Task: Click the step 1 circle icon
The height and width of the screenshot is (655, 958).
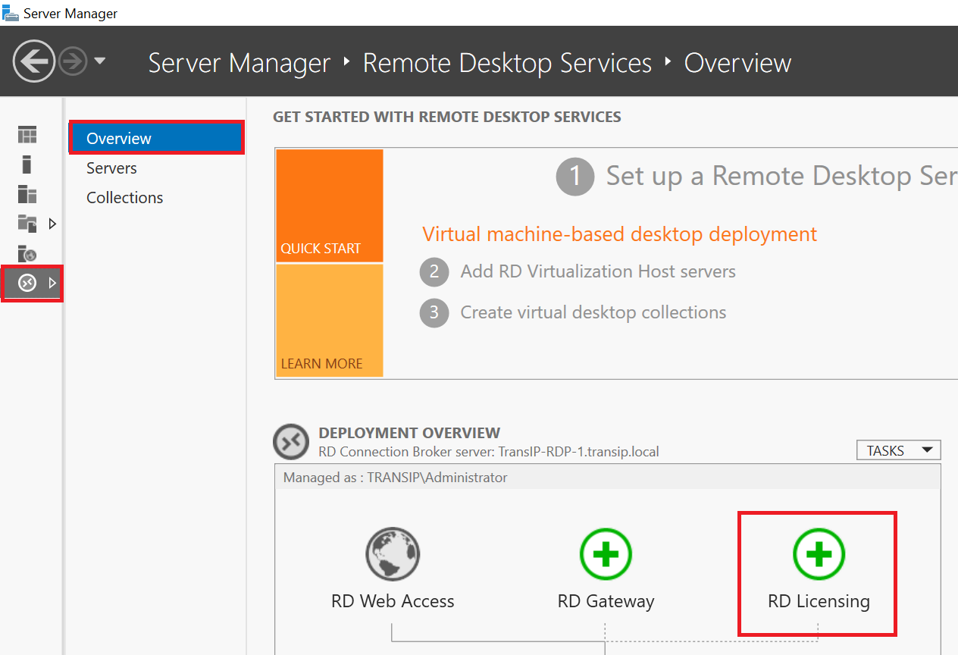Action: [575, 177]
